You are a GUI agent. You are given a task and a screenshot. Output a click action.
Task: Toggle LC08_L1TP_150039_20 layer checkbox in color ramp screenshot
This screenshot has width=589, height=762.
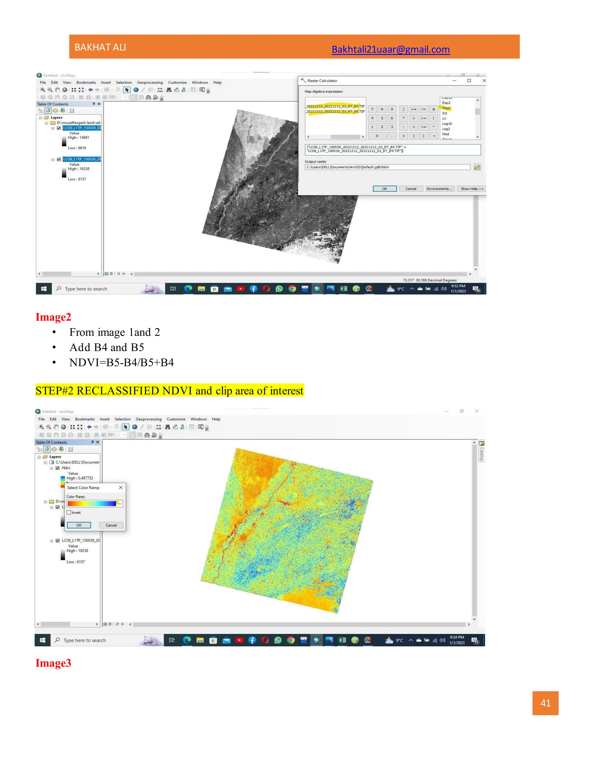[58, 541]
